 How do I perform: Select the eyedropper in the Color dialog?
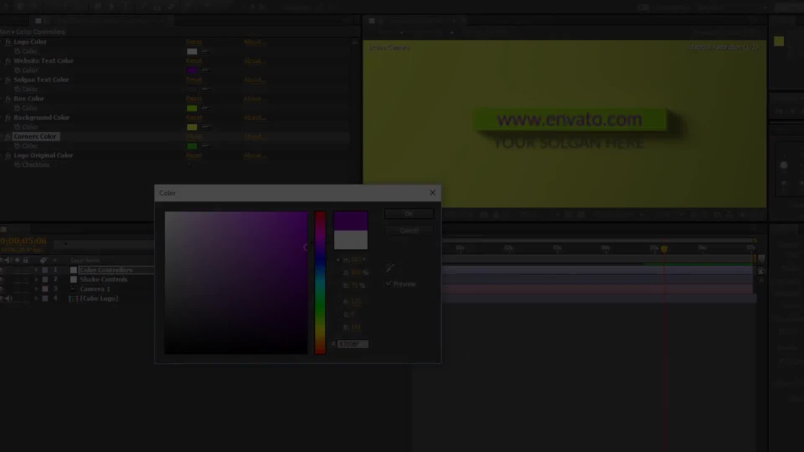coord(390,268)
